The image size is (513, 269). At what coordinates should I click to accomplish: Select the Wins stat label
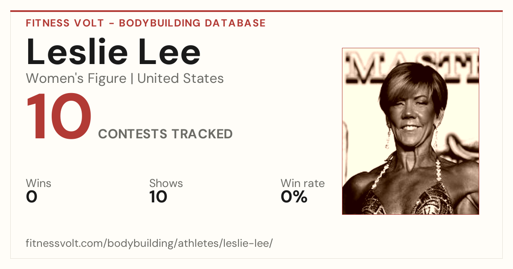coord(38,183)
